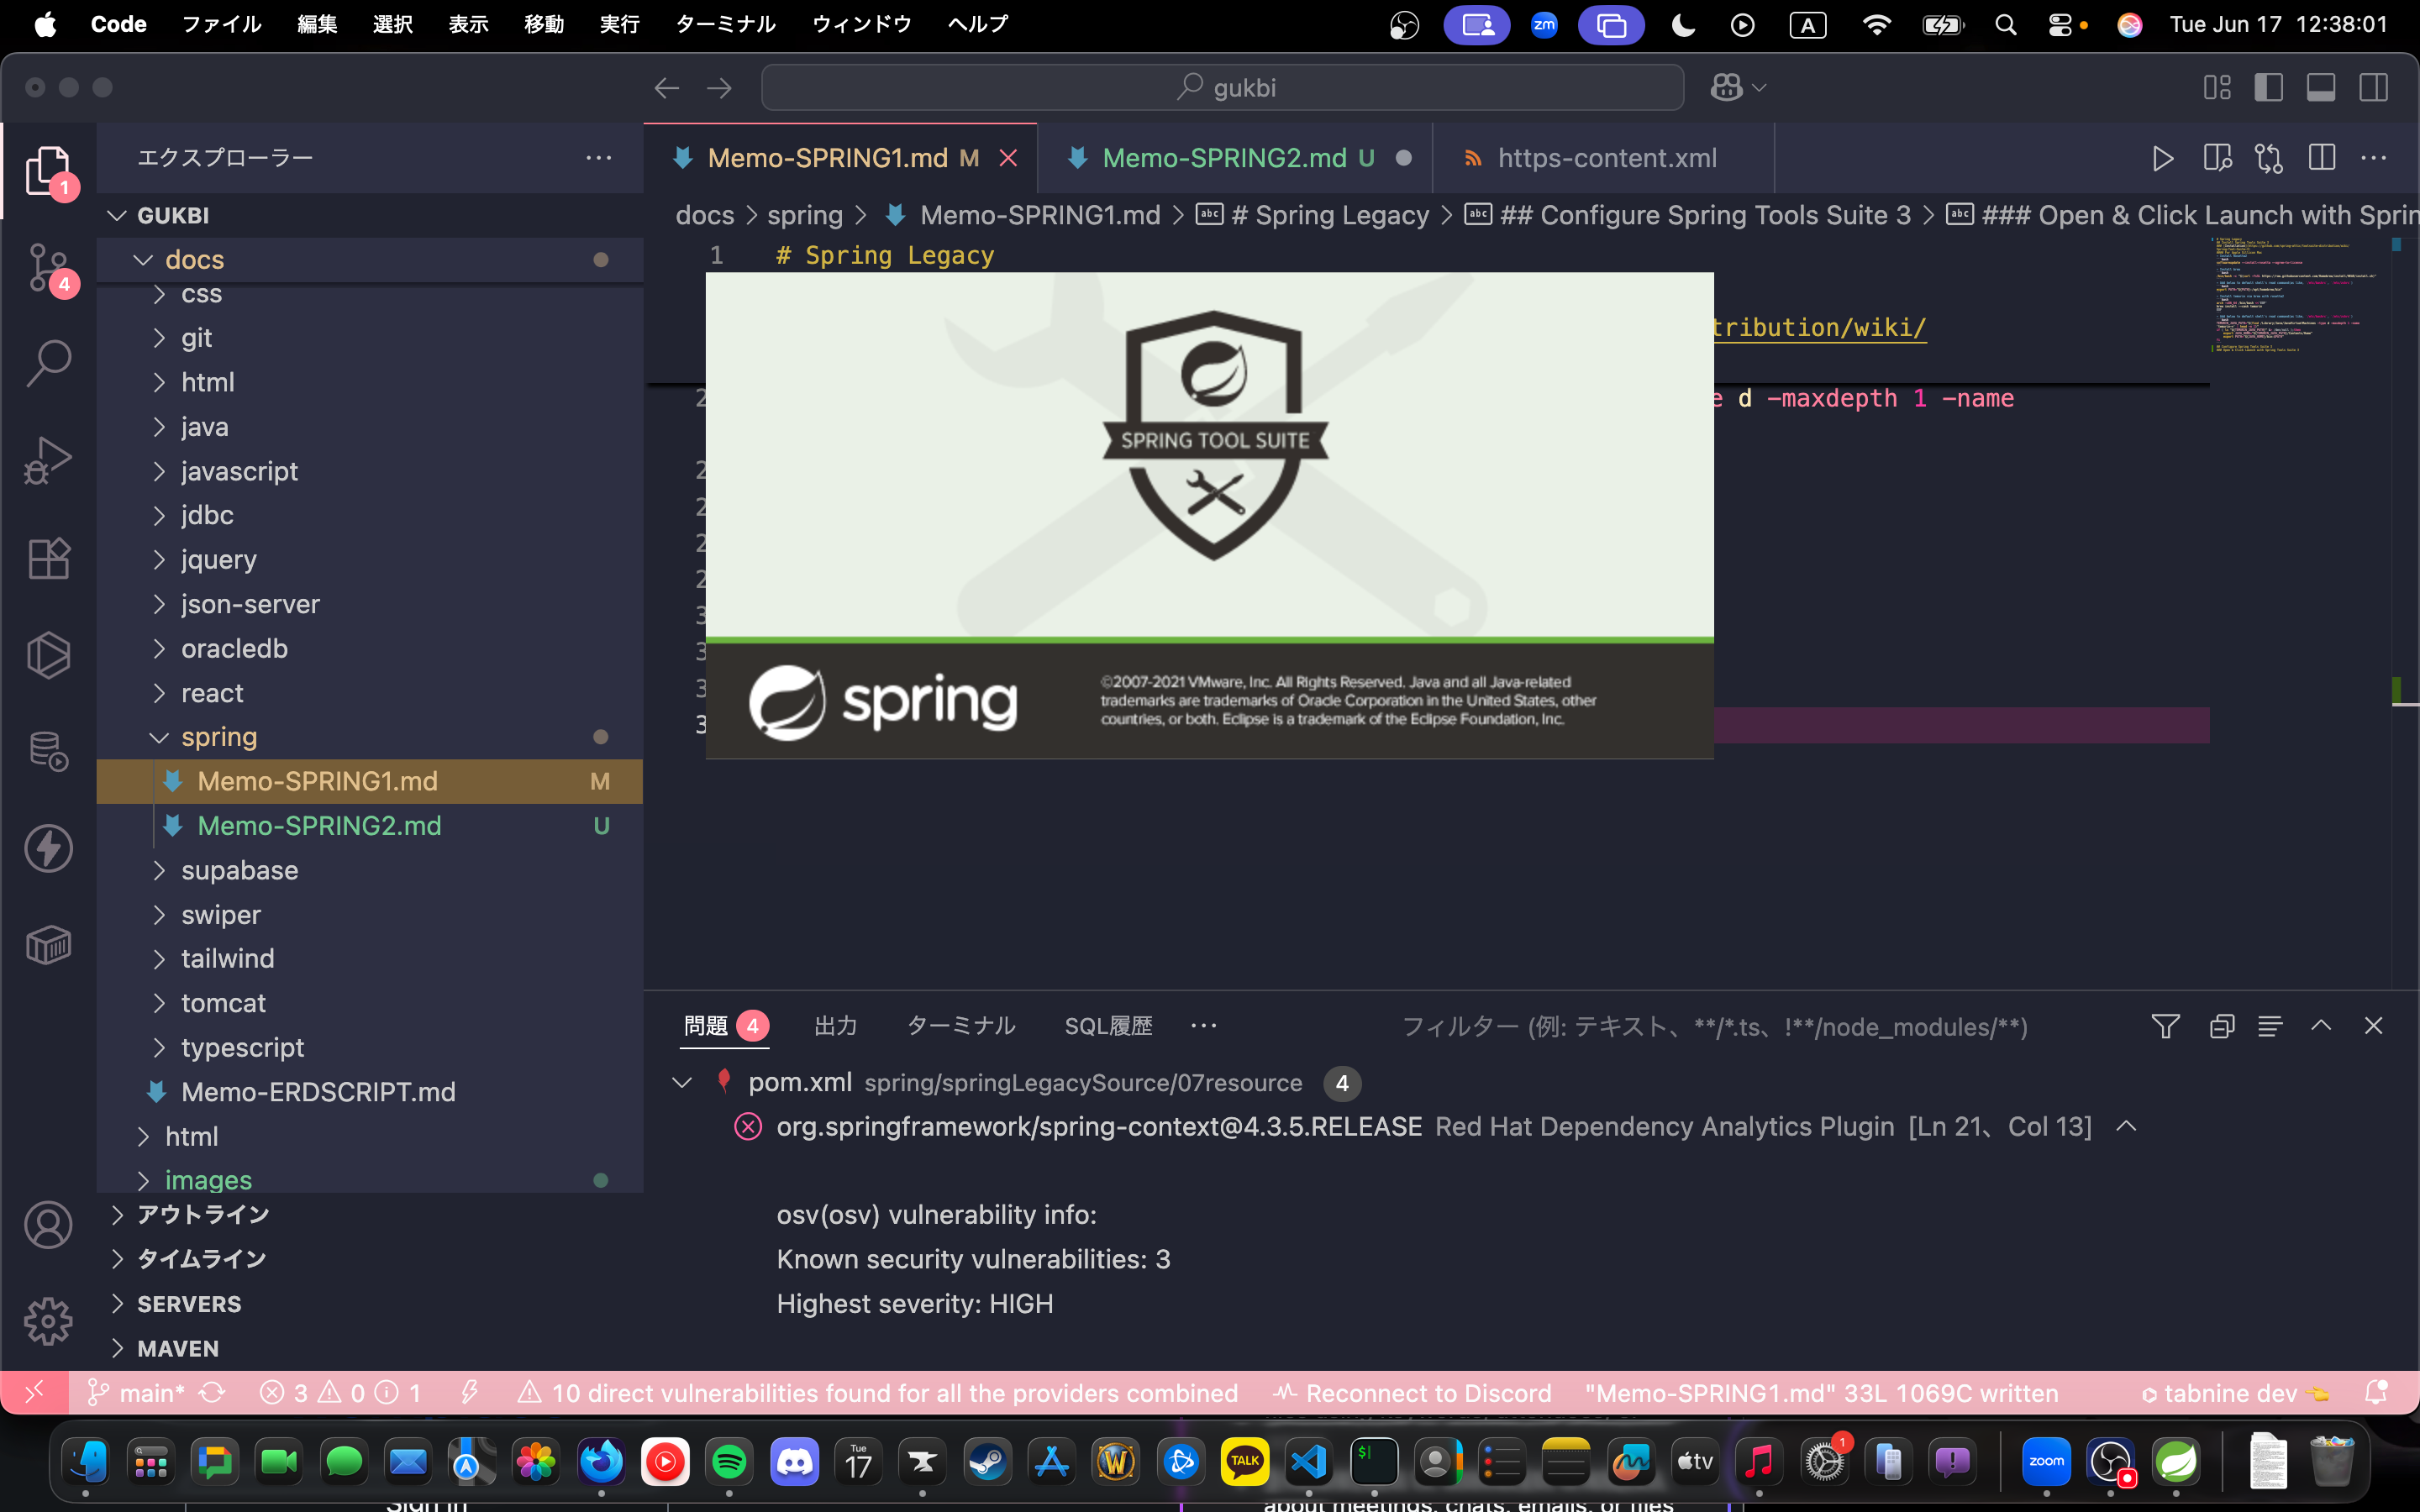Open editor more actions ellipsis
Screen dimensions: 2420x1512
point(2373,158)
